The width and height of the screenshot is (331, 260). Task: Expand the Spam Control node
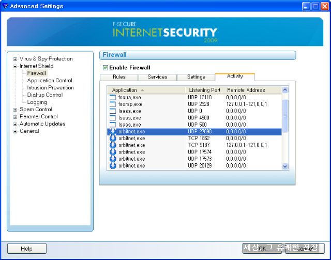click(x=15, y=110)
